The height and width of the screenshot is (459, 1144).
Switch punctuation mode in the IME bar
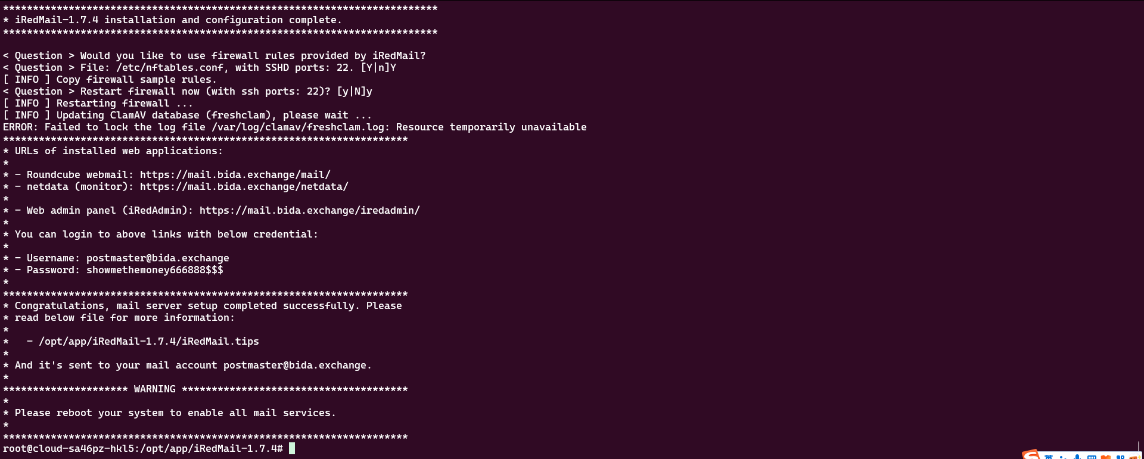pos(1064,457)
